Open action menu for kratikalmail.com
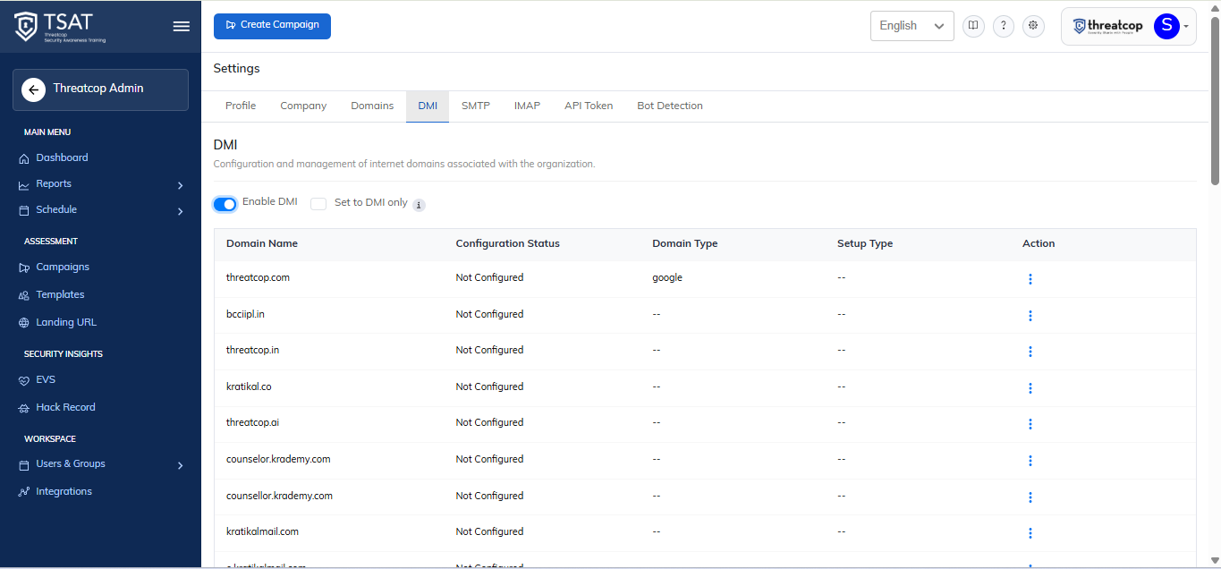Viewport: 1221px width, 569px height. [x=1030, y=533]
